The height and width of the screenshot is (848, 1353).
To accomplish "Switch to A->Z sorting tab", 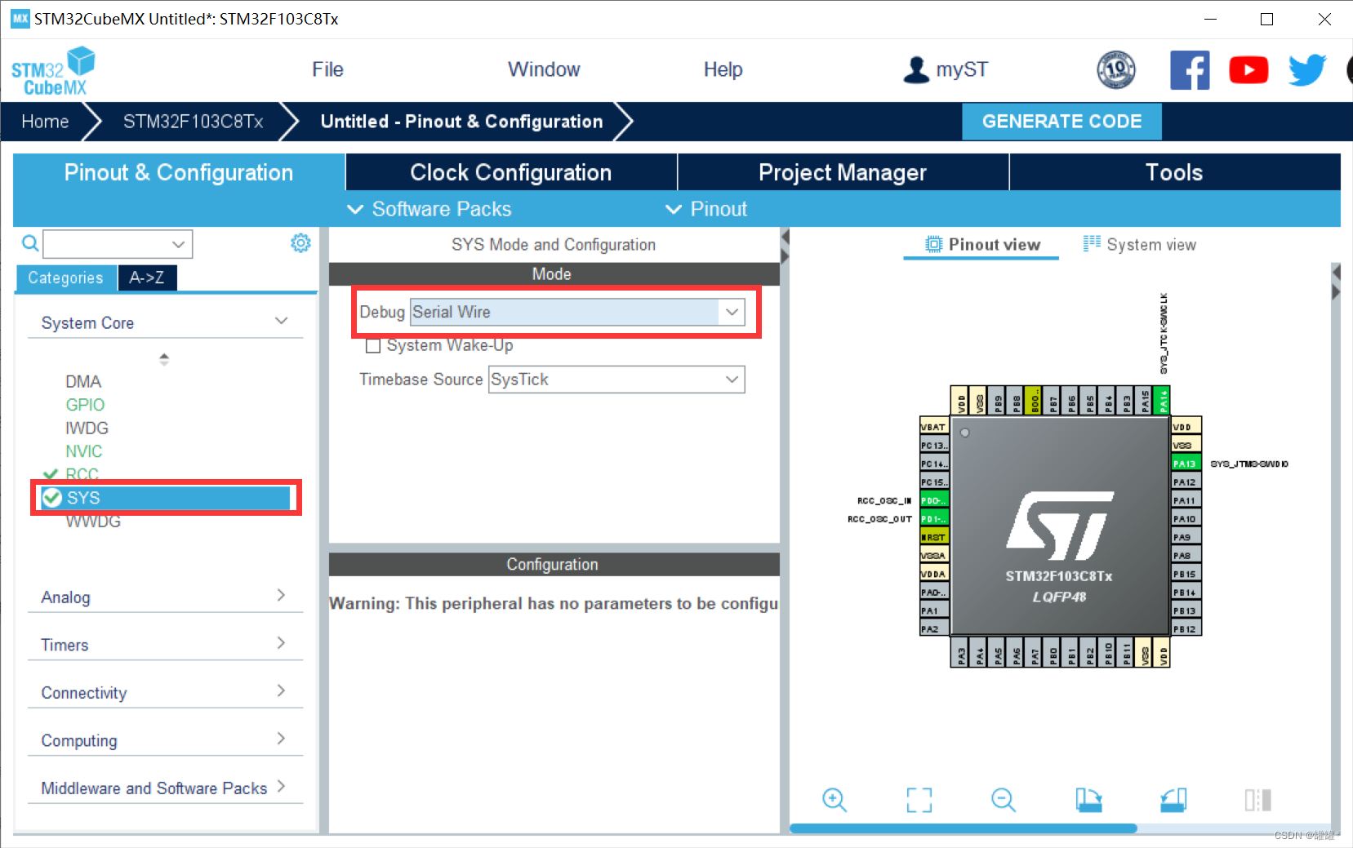I will [147, 277].
